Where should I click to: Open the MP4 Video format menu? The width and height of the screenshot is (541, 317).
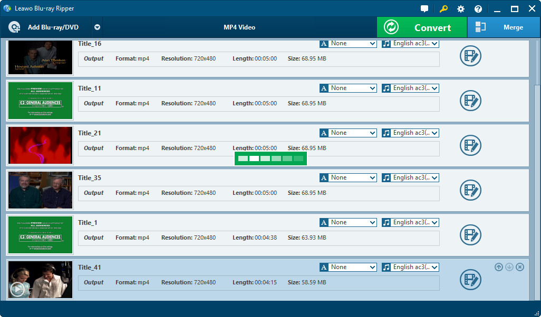coord(239,27)
